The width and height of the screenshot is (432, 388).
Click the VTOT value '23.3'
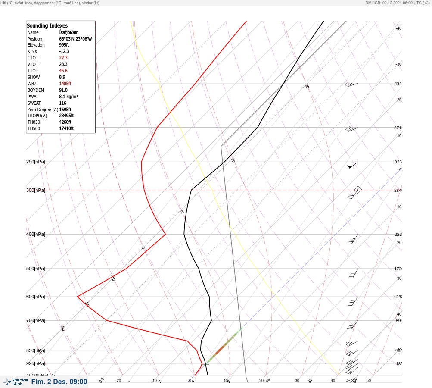[63, 64]
